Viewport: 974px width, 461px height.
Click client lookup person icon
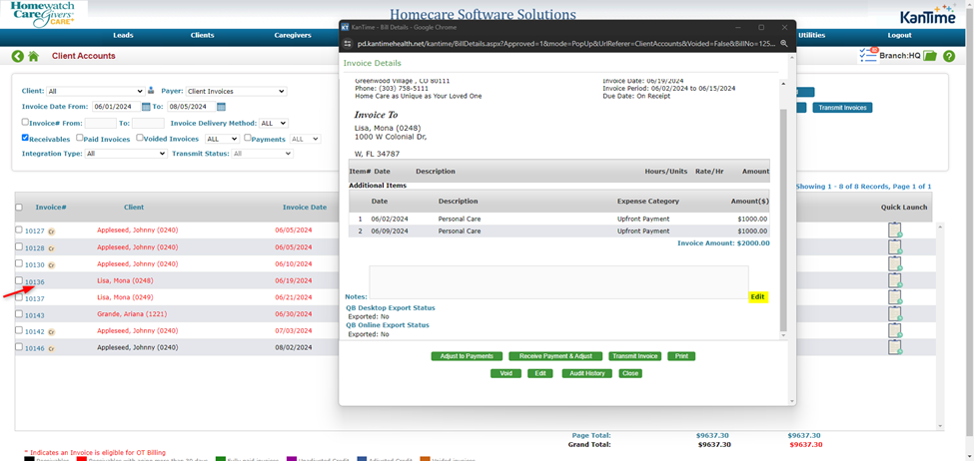coord(151,91)
